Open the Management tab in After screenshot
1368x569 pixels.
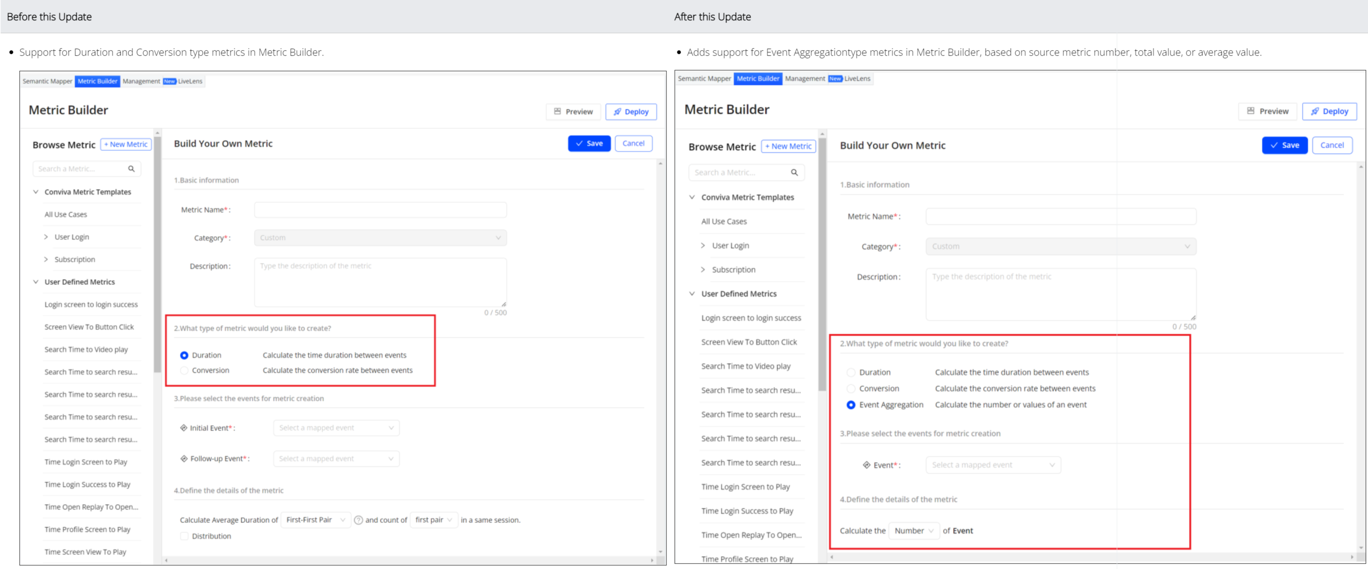(805, 79)
